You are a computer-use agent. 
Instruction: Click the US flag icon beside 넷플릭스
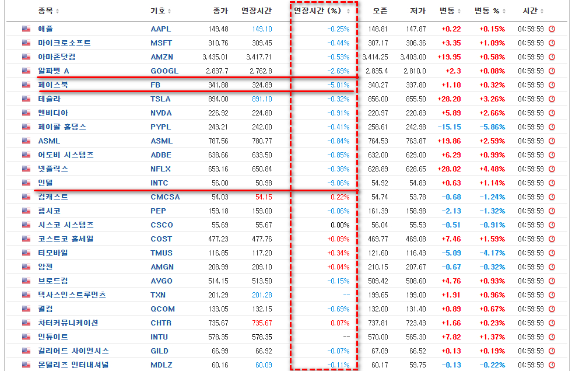click(26, 169)
